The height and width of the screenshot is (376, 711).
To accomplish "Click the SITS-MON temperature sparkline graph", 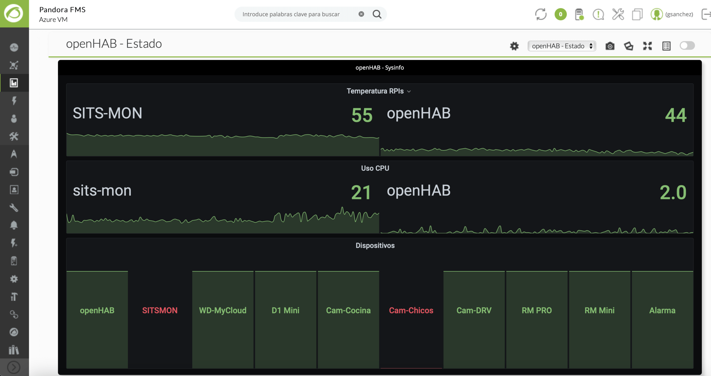I will (223, 145).
